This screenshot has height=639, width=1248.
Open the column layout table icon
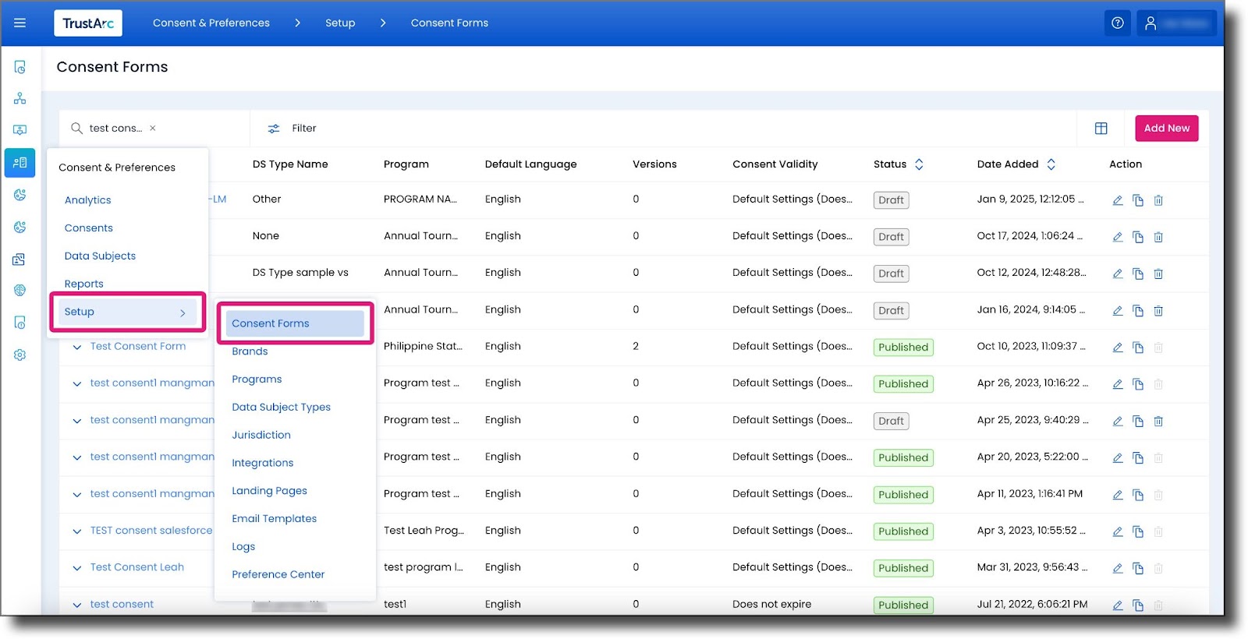[x=1101, y=129]
